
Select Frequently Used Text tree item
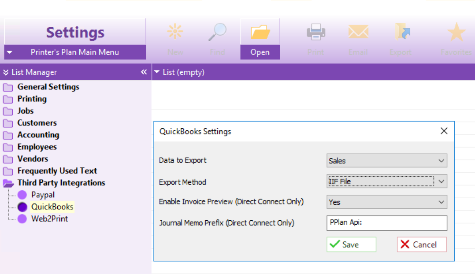tap(57, 171)
